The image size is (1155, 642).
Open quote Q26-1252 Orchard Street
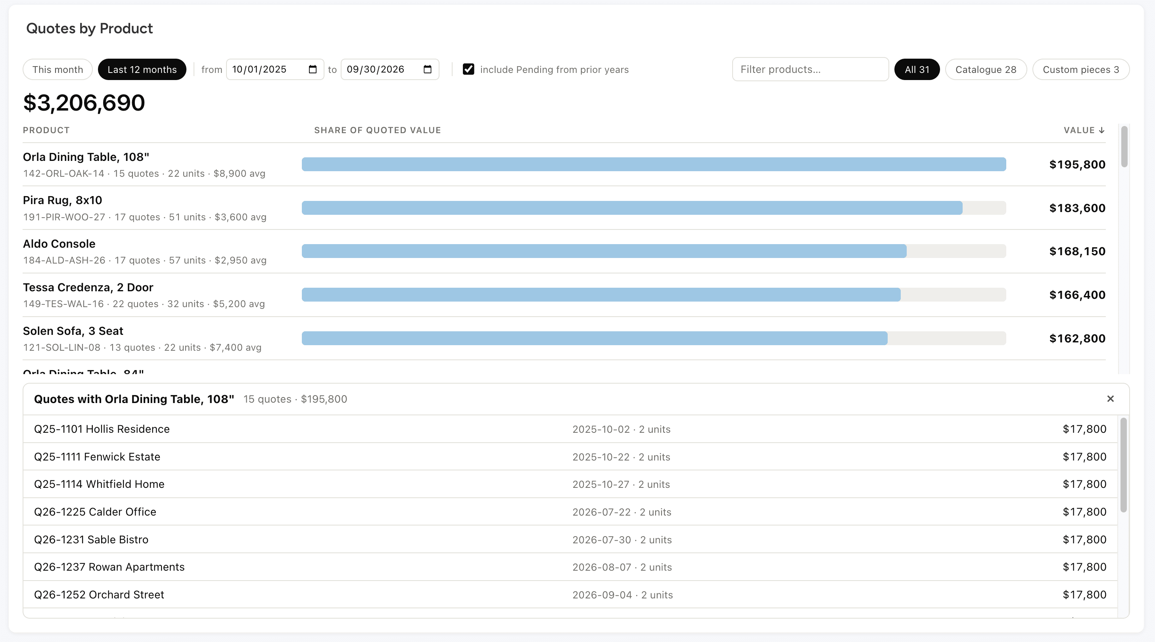coord(570,594)
